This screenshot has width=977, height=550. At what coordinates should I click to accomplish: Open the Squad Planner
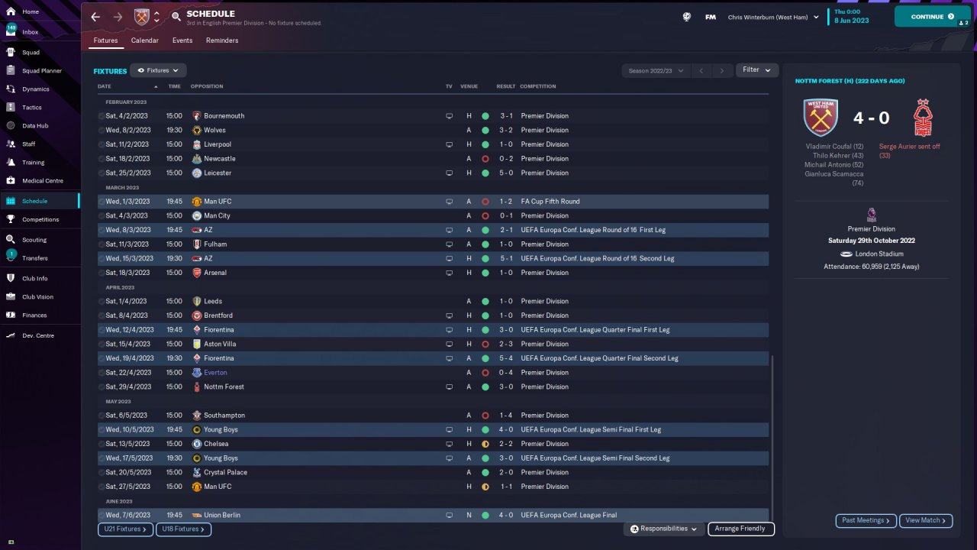tap(41, 71)
